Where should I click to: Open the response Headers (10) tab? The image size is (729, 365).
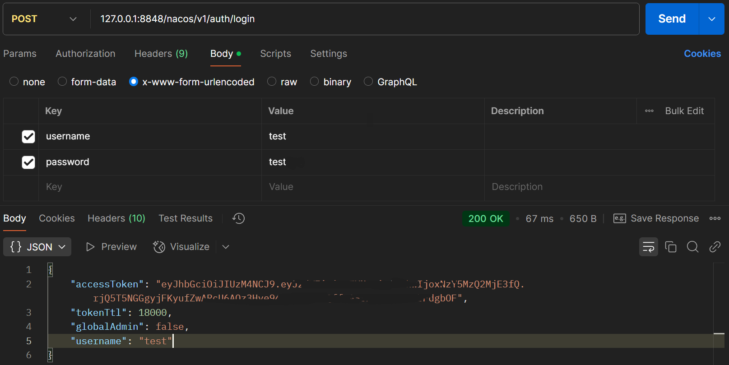click(116, 218)
